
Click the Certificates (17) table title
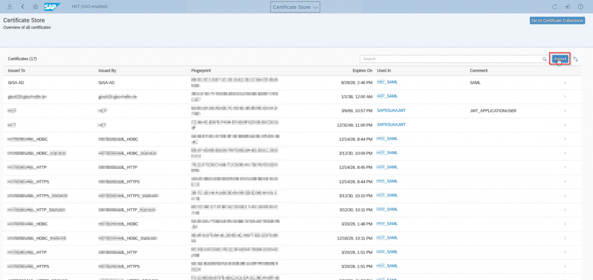pos(22,59)
